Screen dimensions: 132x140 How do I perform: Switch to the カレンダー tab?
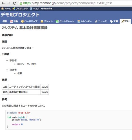coord(86,21)
